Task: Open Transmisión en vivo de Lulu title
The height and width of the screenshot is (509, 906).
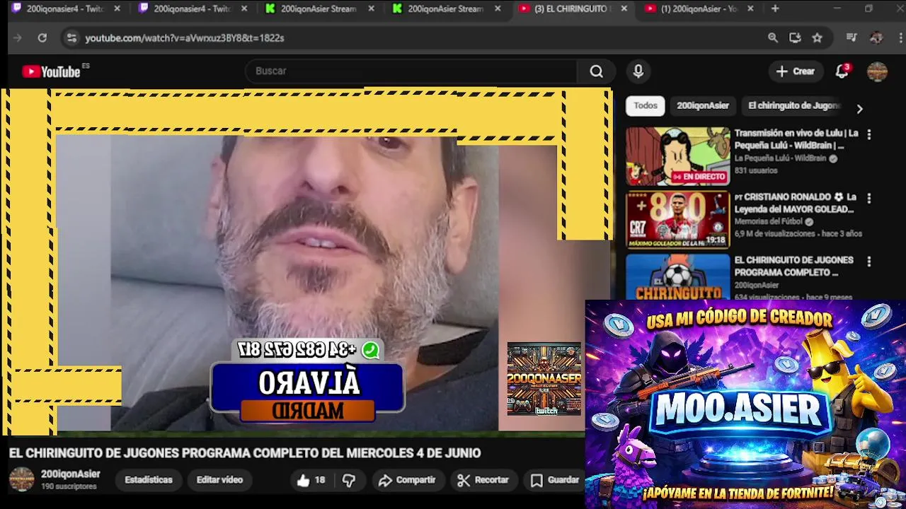Action: (796, 139)
